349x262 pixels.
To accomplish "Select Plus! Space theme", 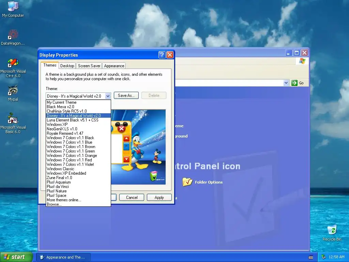I will pyautogui.click(x=78, y=195).
